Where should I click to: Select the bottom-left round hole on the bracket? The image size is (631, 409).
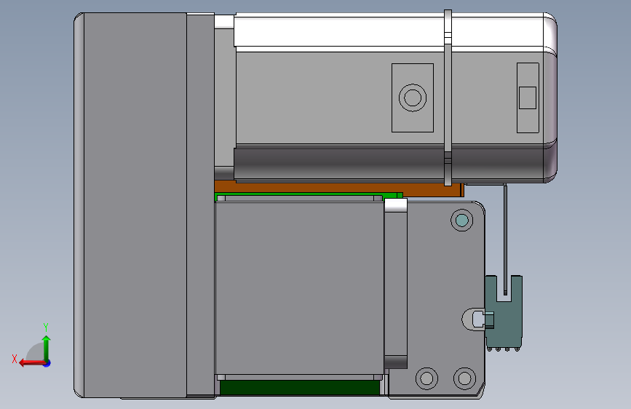click(x=426, y=378)
